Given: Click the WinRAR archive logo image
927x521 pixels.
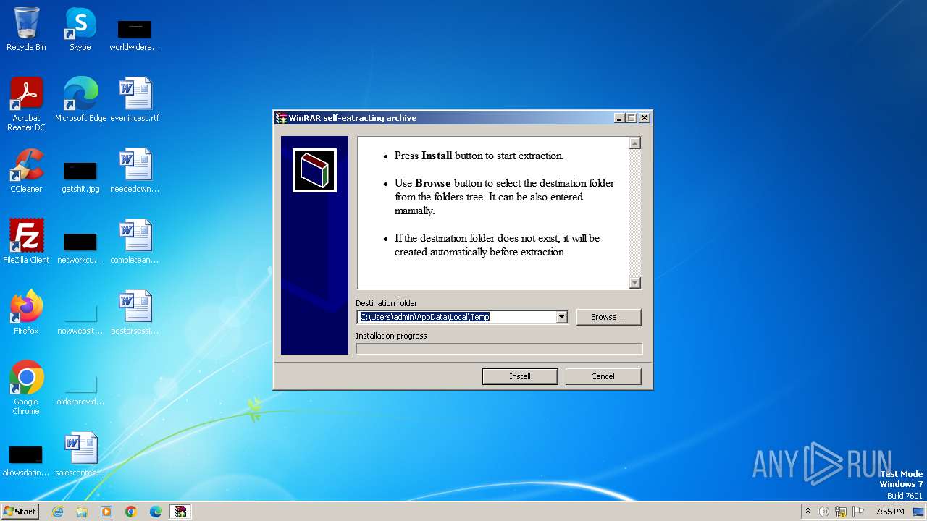Looking at the screenshot, I should coord(314,171).
